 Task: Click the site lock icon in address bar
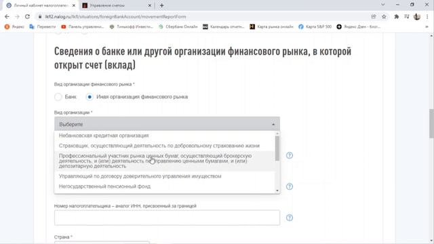click(40, 16)
